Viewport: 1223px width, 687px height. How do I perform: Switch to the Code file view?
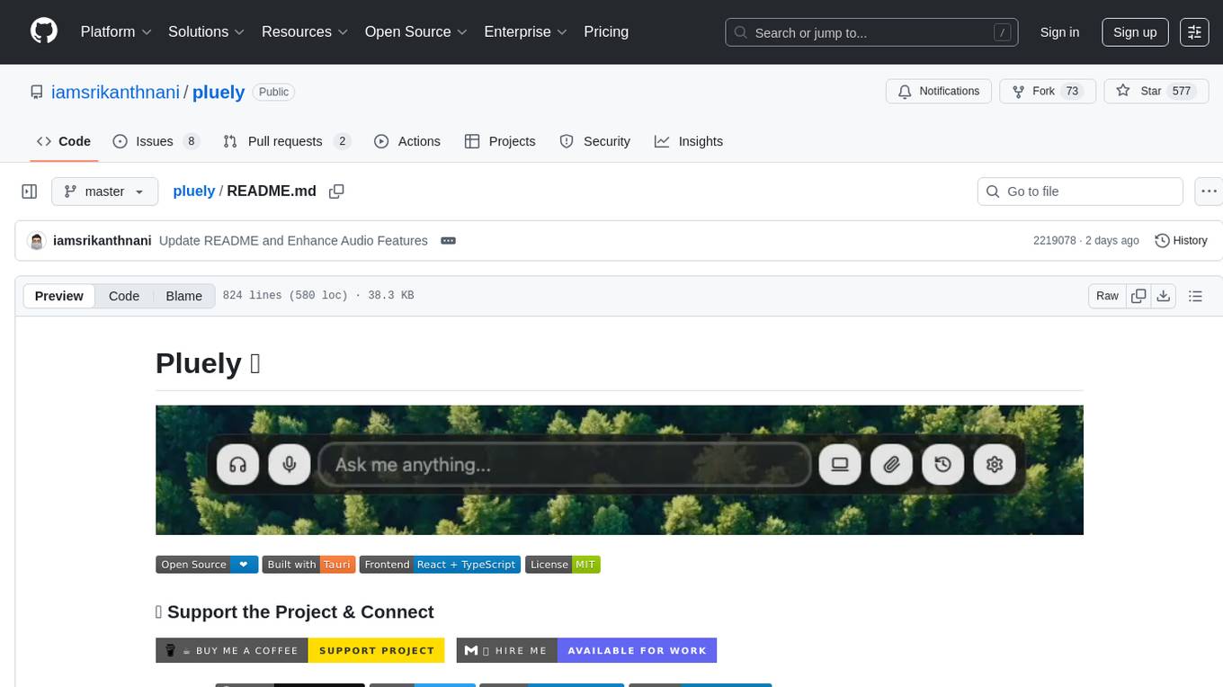(x=124, y=296)
